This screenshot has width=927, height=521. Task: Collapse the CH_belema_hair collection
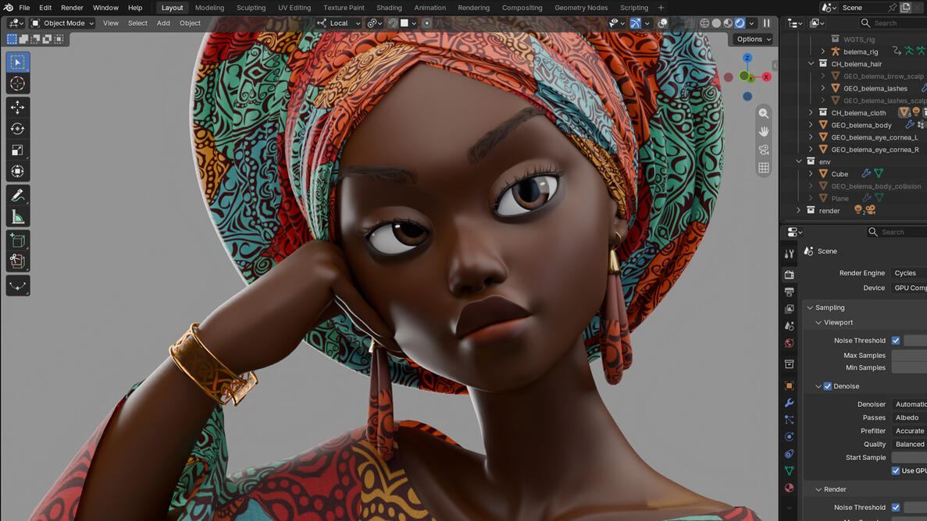coord(811,64)
